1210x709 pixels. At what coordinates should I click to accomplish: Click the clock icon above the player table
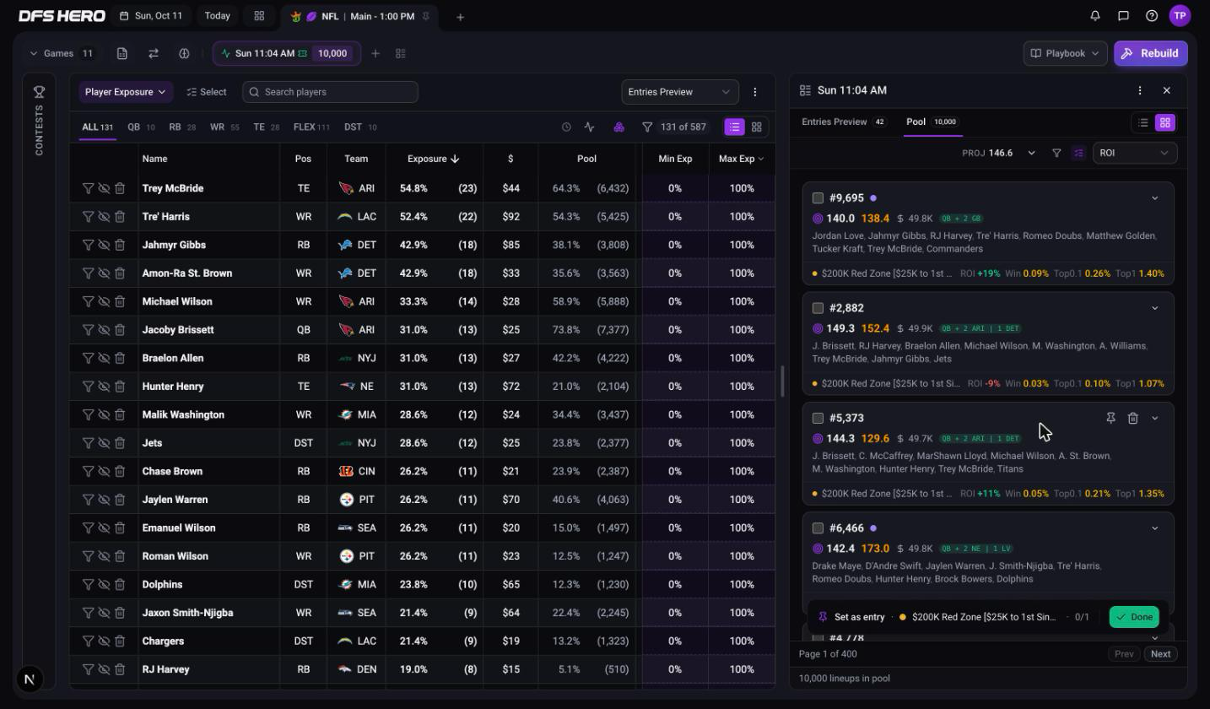click(566, 127)
